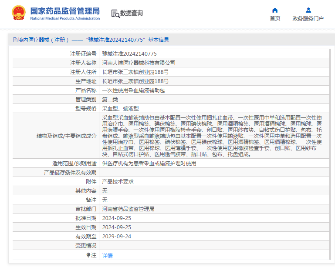Click National Medical Products Administration subtitle
This screenshot has width=335, height=267.
(65, 19)
